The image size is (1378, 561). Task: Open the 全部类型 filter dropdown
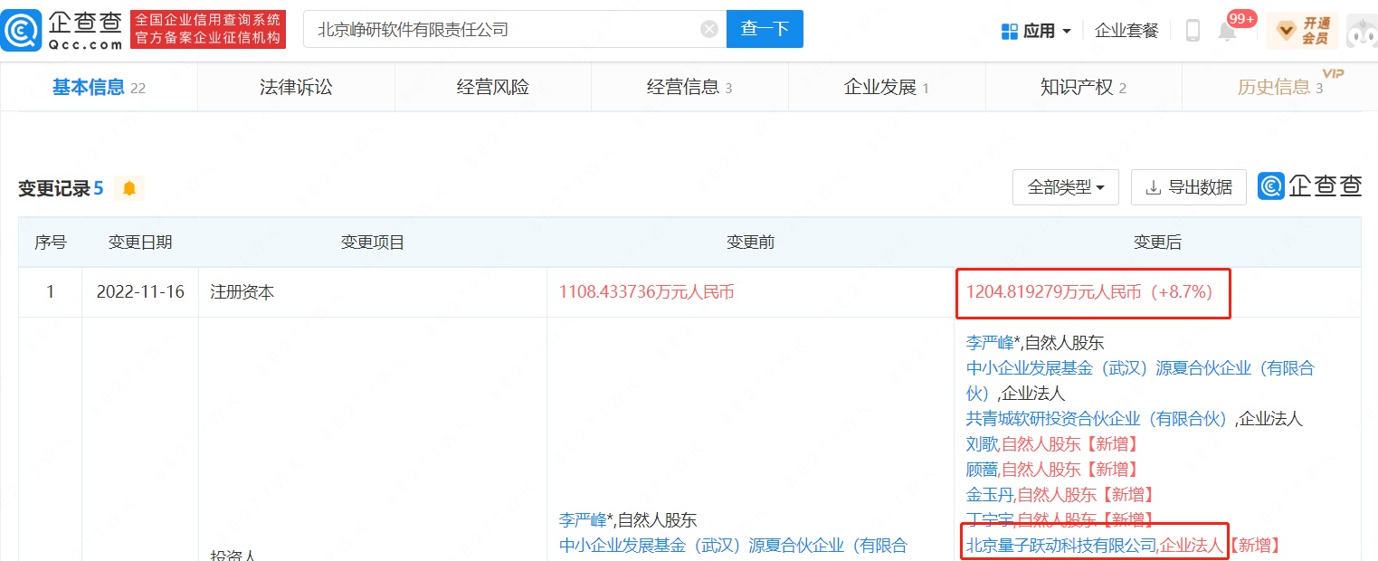pyautogui.click(x=1066, y=187)
